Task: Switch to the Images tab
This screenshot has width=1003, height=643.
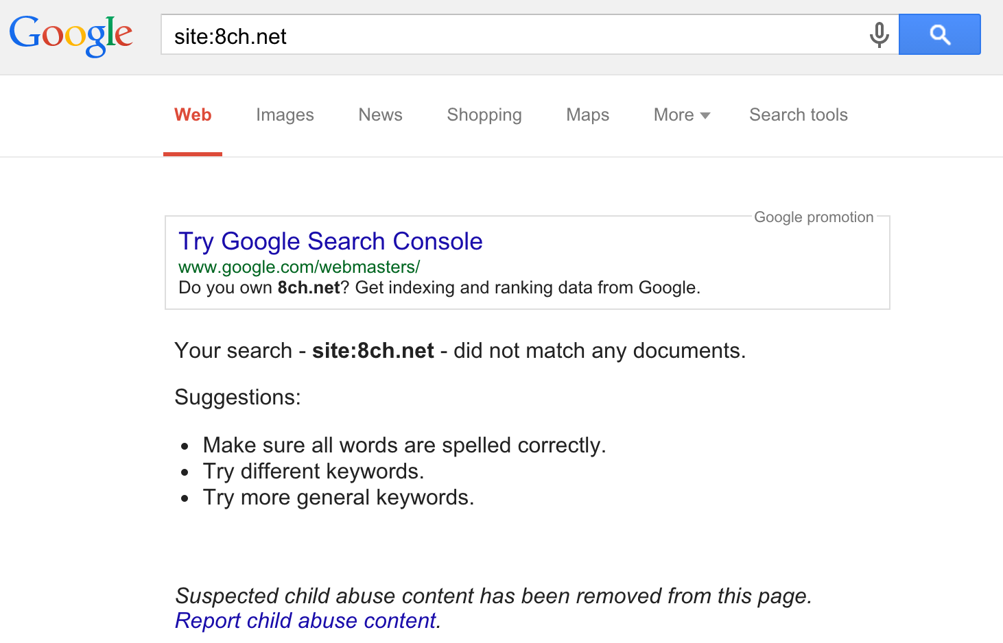Action: tap(285, 115)
